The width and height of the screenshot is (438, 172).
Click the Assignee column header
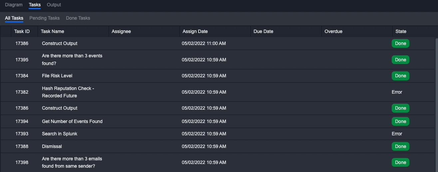point(121,31)
